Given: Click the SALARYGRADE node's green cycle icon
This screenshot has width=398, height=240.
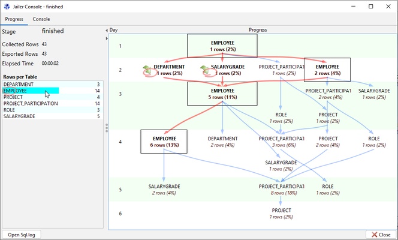Looking at the screenshot, I should (206, 70).
